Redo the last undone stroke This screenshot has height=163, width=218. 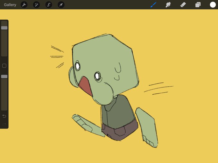pos(4,125)
